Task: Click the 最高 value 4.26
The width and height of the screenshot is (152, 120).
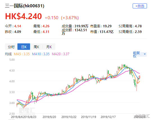Action: 46,26
